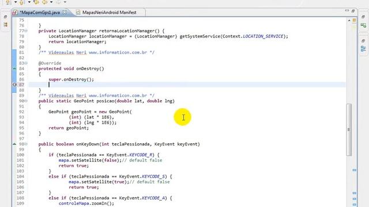Click 'return true;' on line 102
This screenshot has height=207, width=369.
(74, 166)
